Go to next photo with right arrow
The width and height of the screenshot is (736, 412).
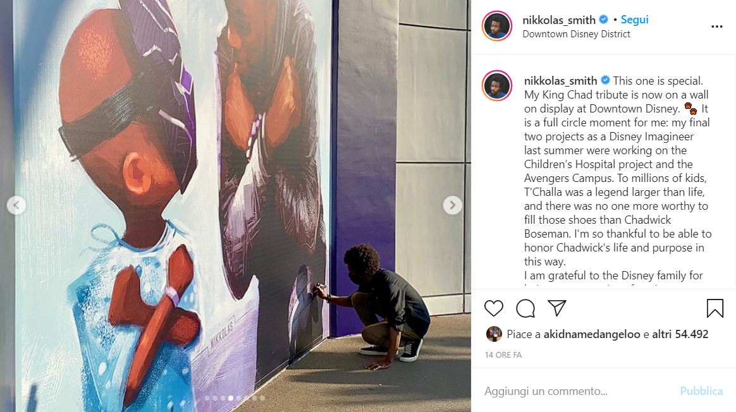click(453, 205)
